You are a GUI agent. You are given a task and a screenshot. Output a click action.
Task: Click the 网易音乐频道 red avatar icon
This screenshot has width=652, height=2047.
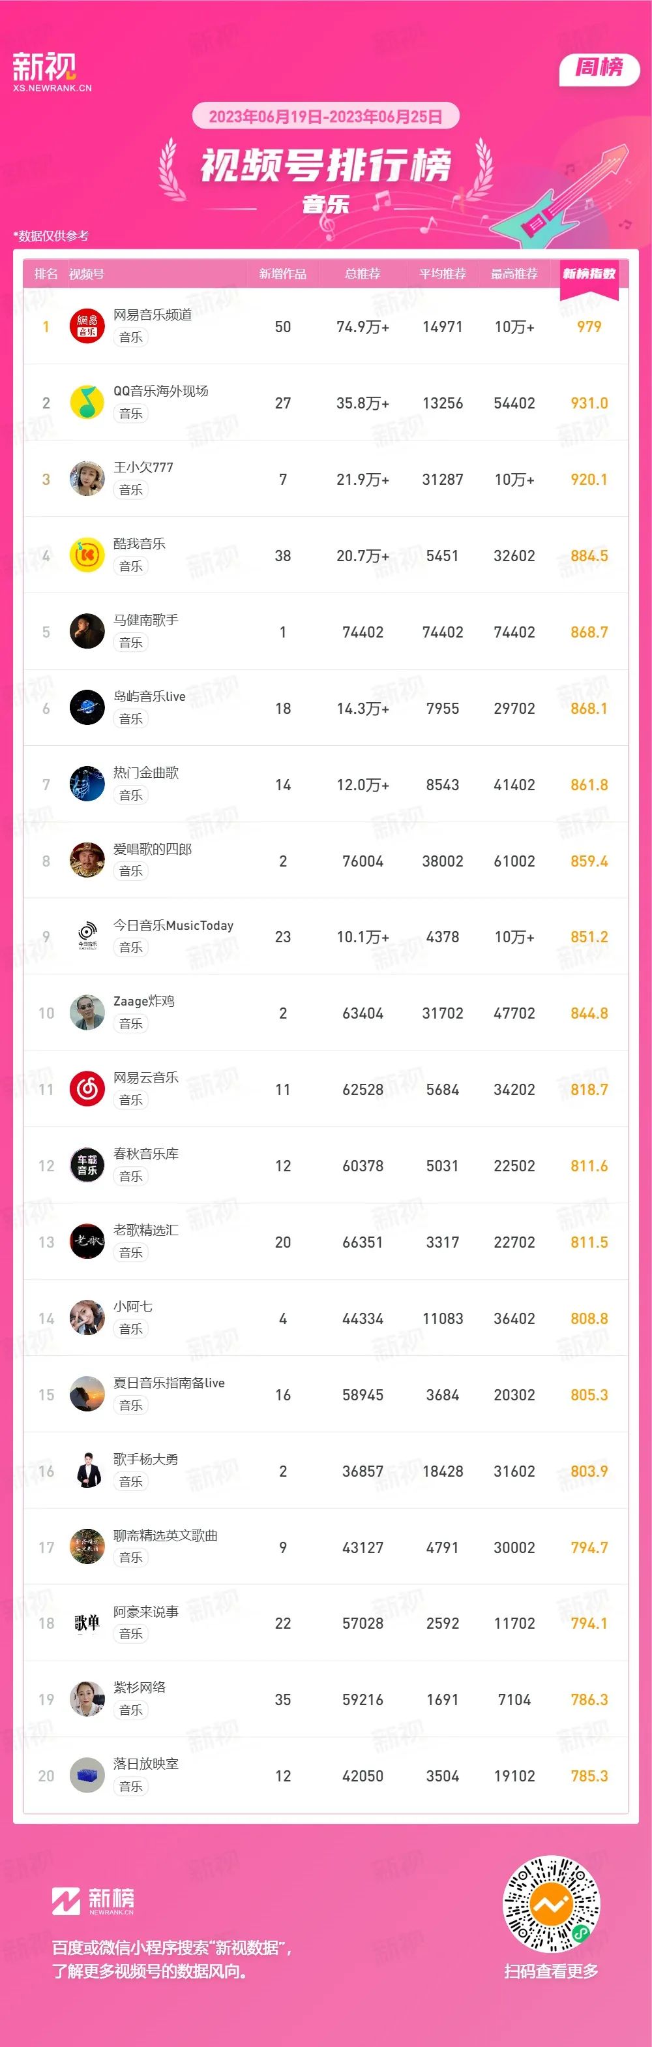click(87, 327)
